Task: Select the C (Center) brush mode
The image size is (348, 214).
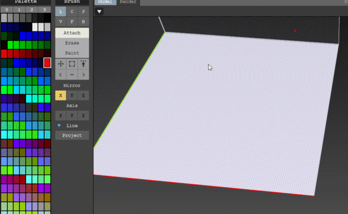Action: tap(72, 12)
